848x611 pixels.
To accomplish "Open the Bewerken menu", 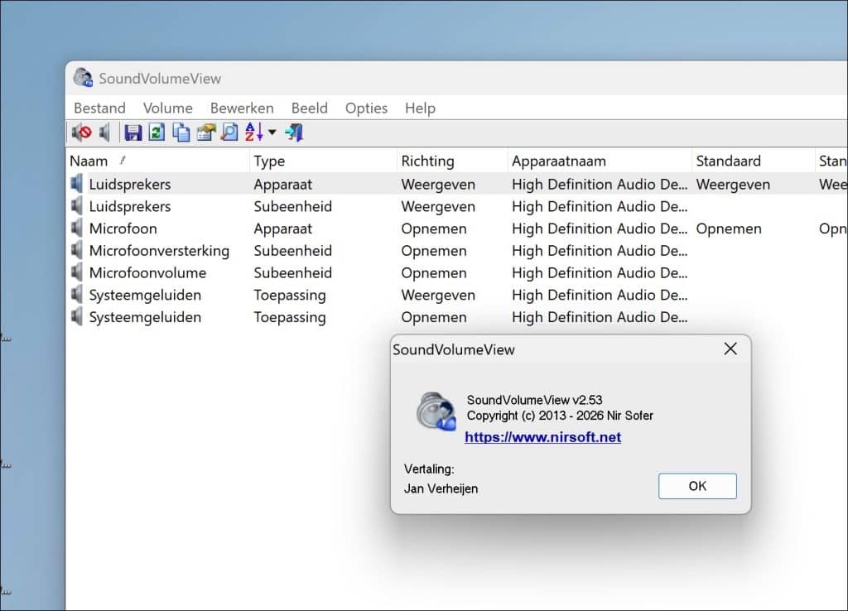I will tap(242, 108).
